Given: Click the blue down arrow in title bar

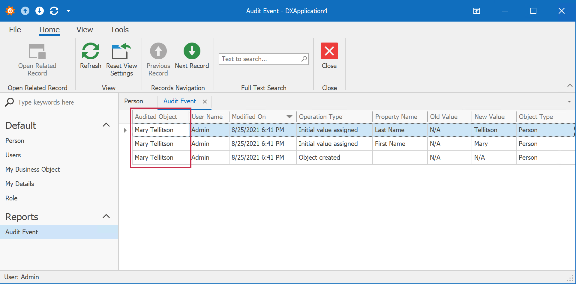Looking at the screenshot, I should pos(40,11).
